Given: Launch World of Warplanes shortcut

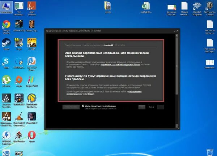Looking at the screenshot, I should pos(197,9).
